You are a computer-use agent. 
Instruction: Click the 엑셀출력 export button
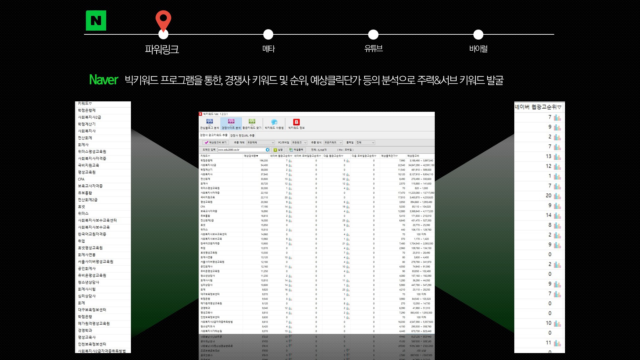pyautogui.click(x=296, y=150)
